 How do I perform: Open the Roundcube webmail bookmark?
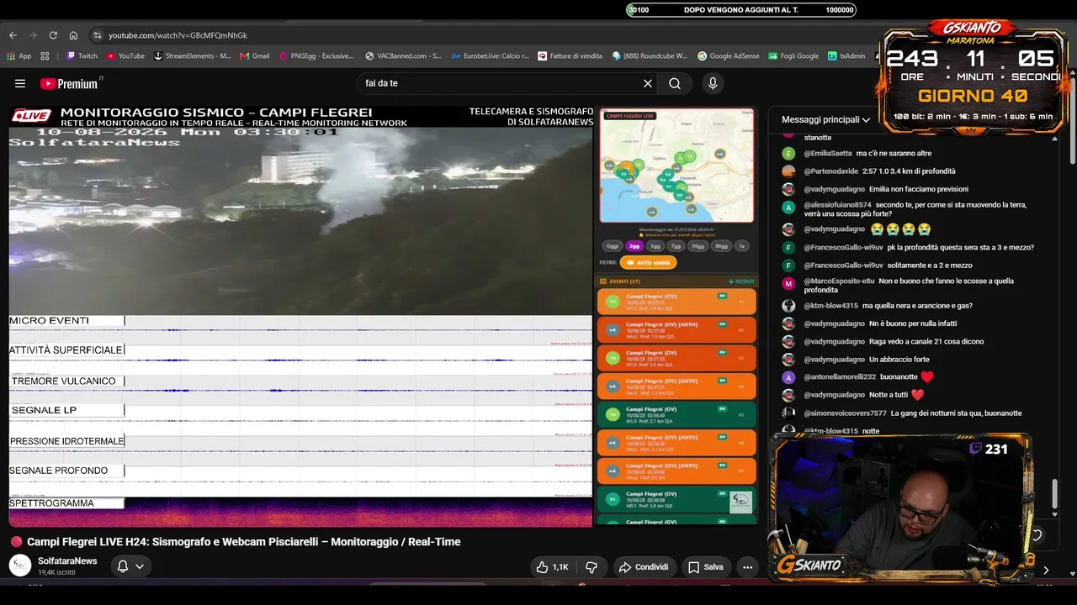coord(650,56)
